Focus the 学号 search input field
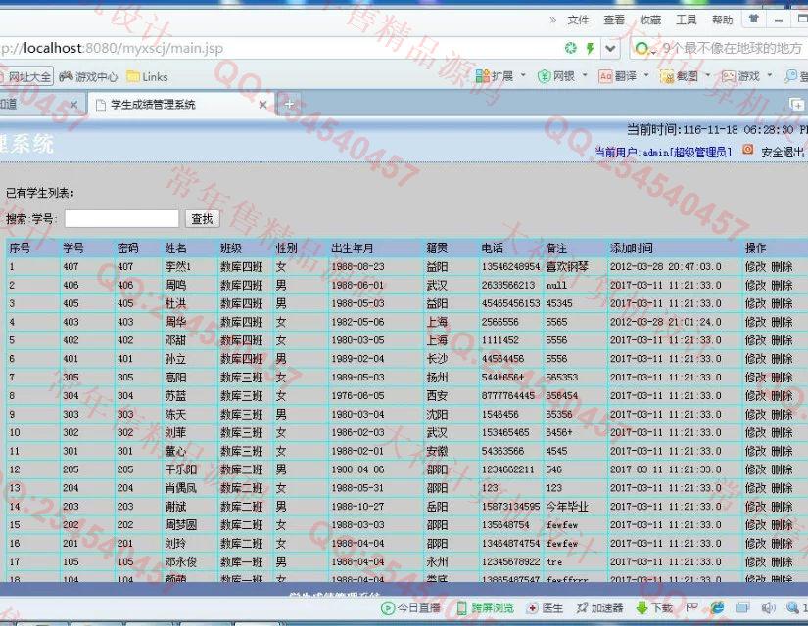The height and width of the screenshot is (626, 808). pos(121,219)
